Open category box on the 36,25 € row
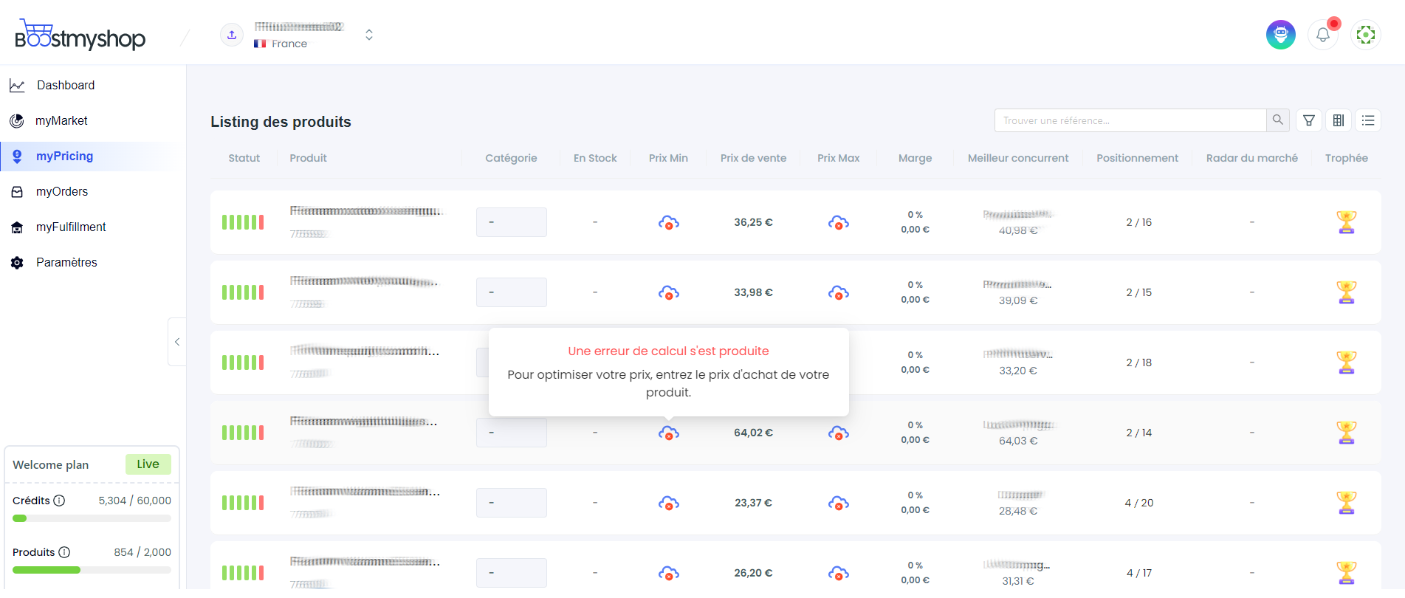 coord(512,222)
